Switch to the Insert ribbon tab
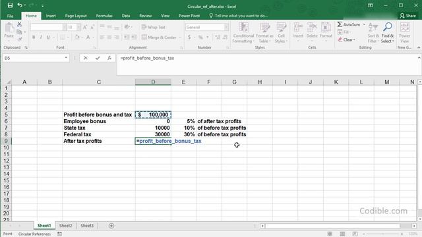 click(51, 16)
